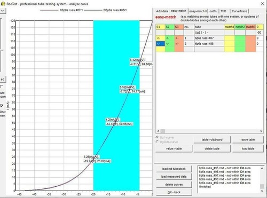Toggle the grid lines checkbox
This screenshot has width=267, height=198.
(2, 106)
